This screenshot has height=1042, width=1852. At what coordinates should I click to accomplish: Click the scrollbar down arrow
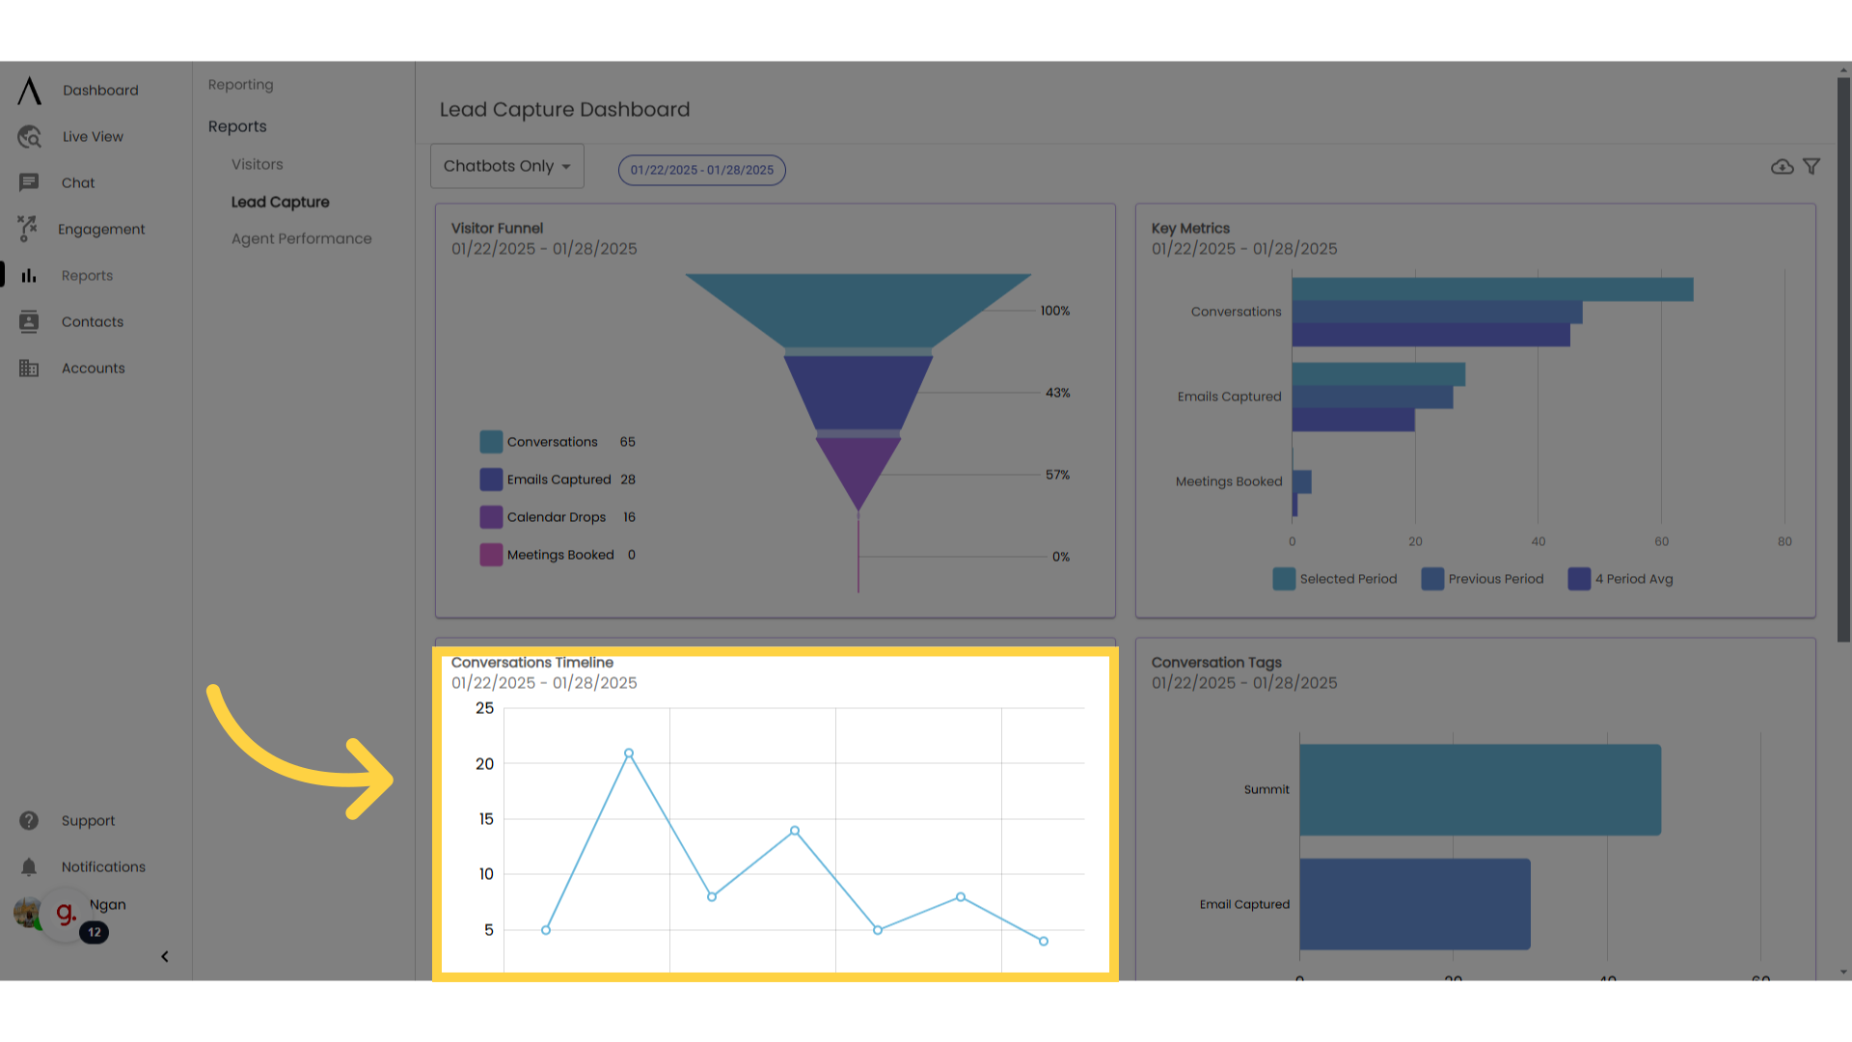(1844, 973)
